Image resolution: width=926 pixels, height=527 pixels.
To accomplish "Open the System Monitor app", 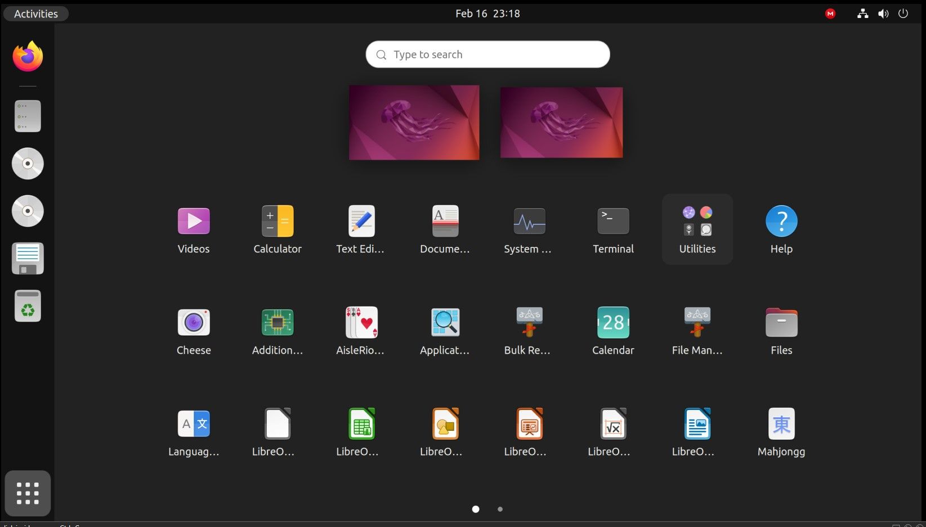I will 528,221.
